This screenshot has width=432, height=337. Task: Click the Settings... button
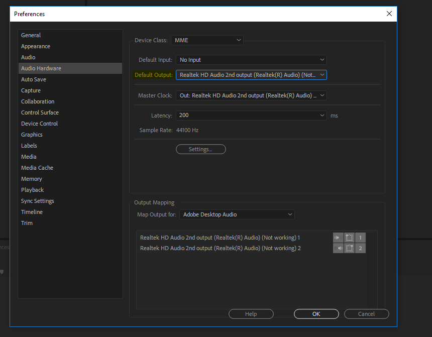pyautogui.click(x=200, y=149)
